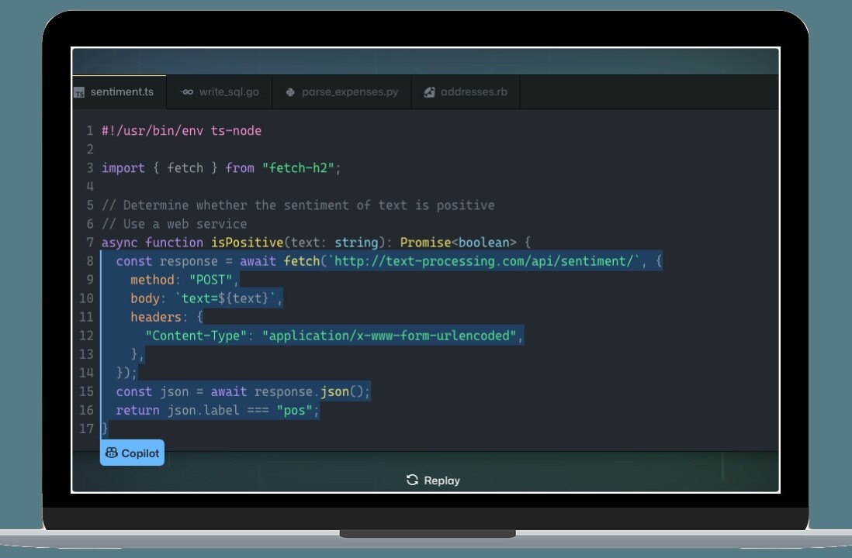This screenshot has width=852, height=558.
Task: Click the "Content-Type" header key
Action: (x=196, y=336)
